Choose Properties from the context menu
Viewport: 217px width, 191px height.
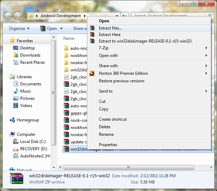point(108,145)
